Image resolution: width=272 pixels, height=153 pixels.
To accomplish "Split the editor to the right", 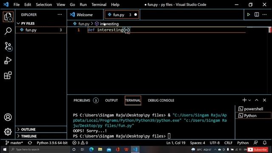I will pyautogui.click(x=257, y=14).
